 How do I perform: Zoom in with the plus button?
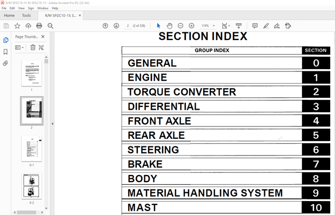[x=192, y=26]
